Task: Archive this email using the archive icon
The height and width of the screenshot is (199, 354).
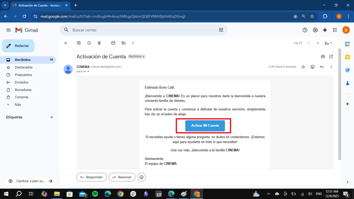Action: point(79,43)
